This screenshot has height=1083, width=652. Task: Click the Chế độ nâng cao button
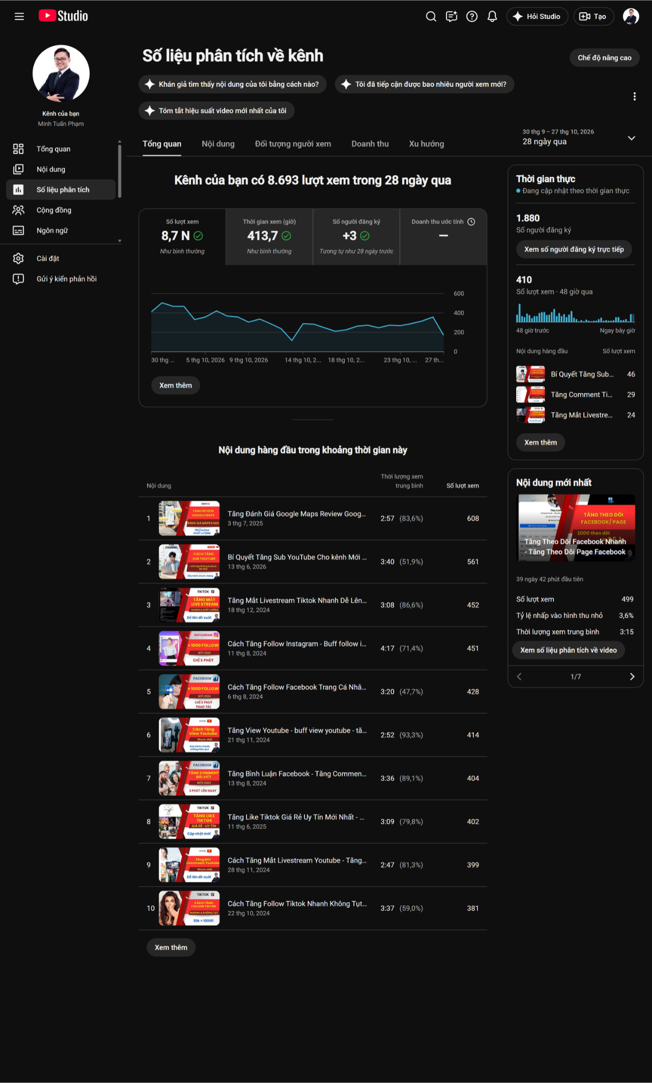[604, 58]
